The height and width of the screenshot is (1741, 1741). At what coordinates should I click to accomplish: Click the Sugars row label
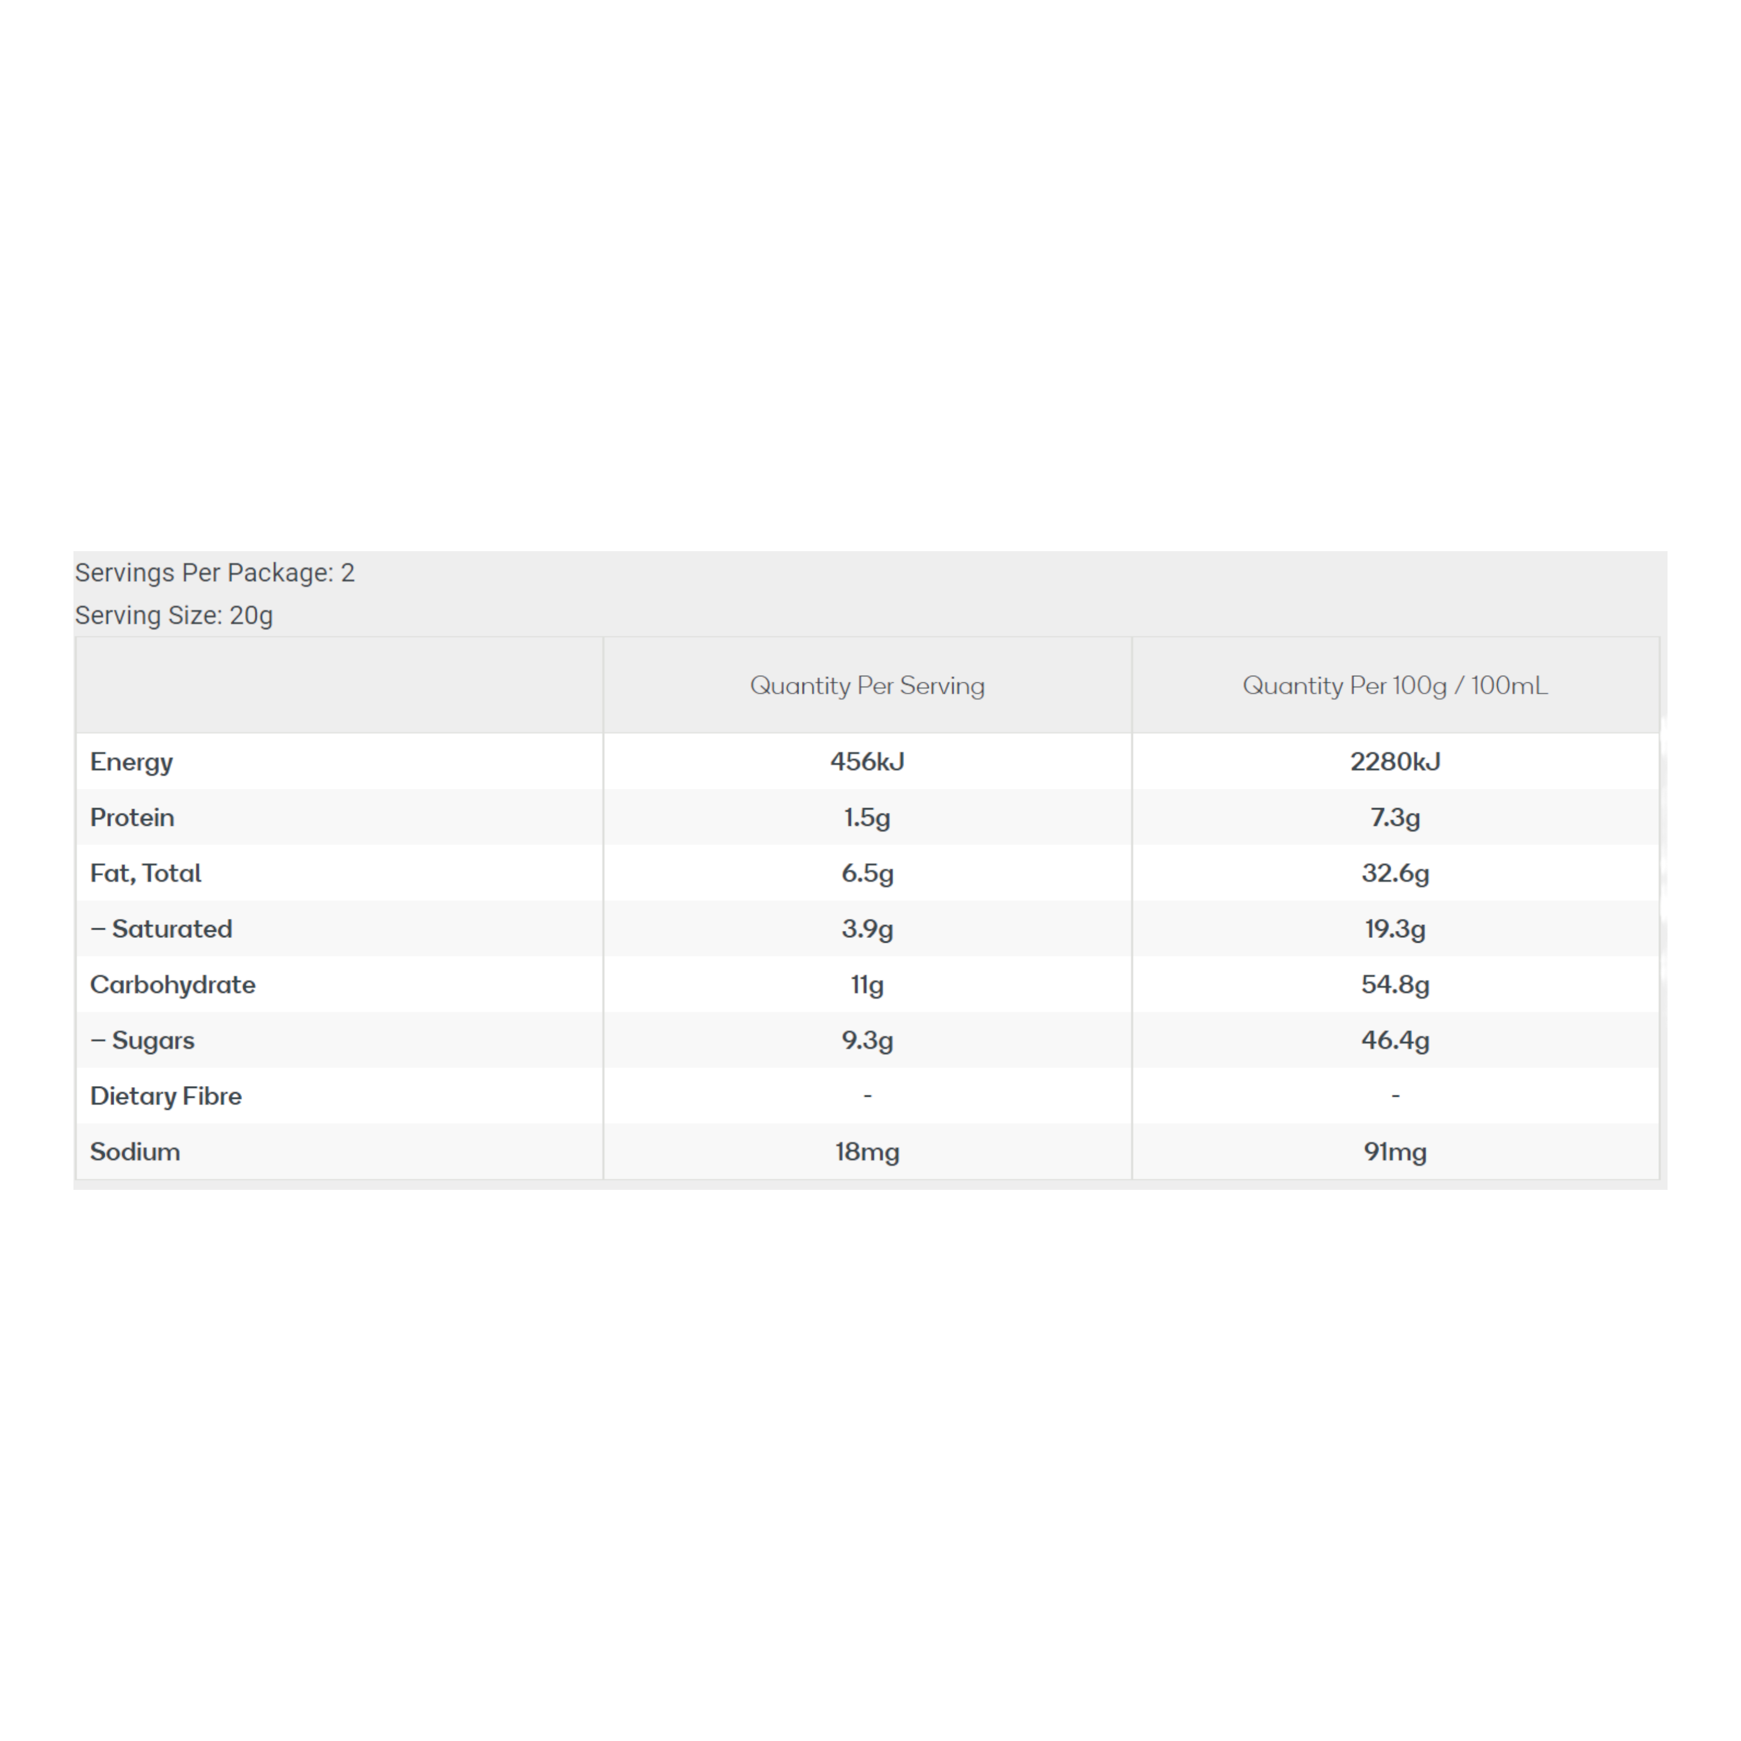coord(152,1041)
